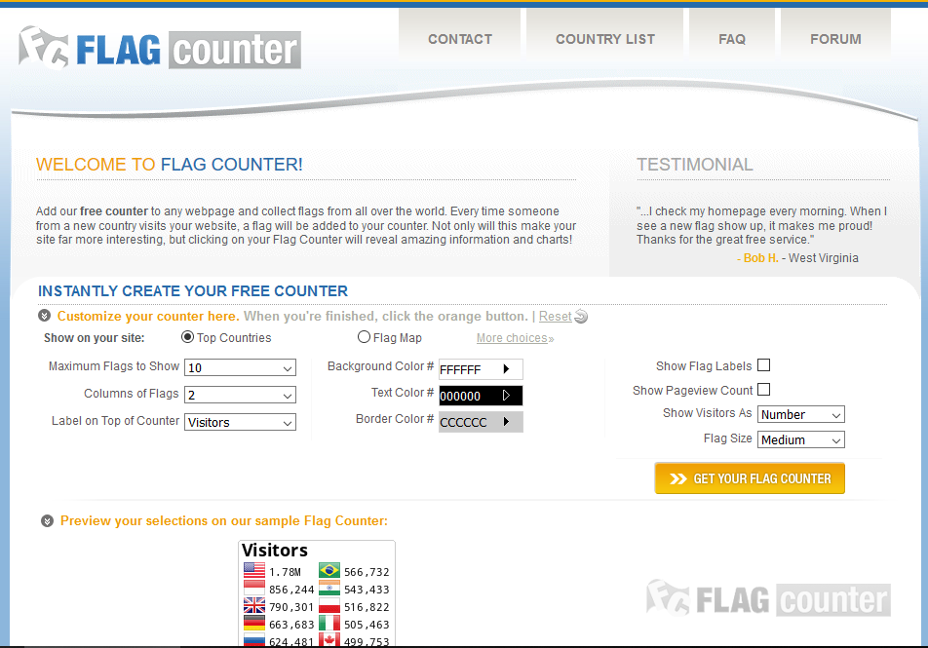Viewport: 928px width, 648px height.
Task: Open Flag Size dropdown
Action: click(x=800, y=439)
